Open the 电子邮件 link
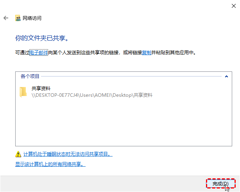 pyautogui.click(x=39, y=53)
